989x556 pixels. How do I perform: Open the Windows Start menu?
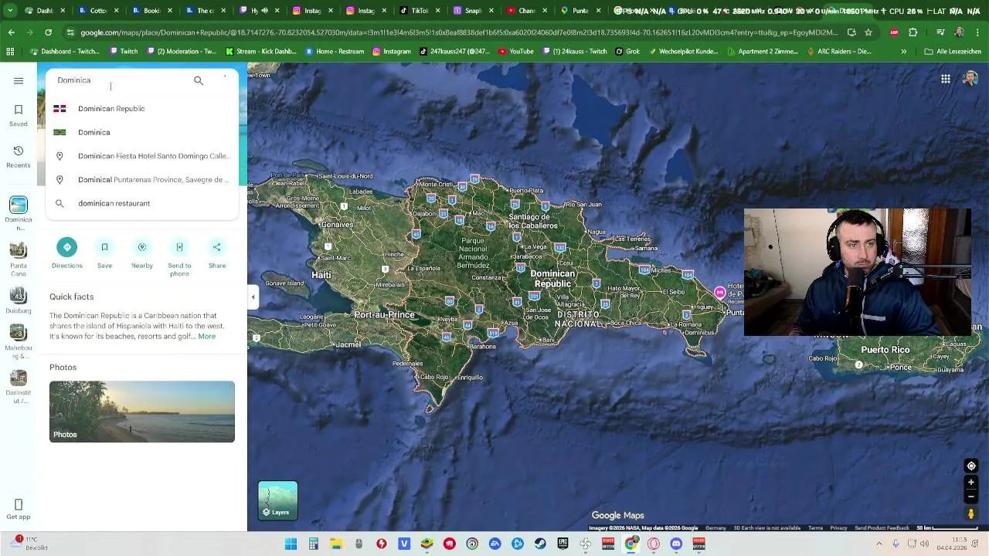[291, 544]
